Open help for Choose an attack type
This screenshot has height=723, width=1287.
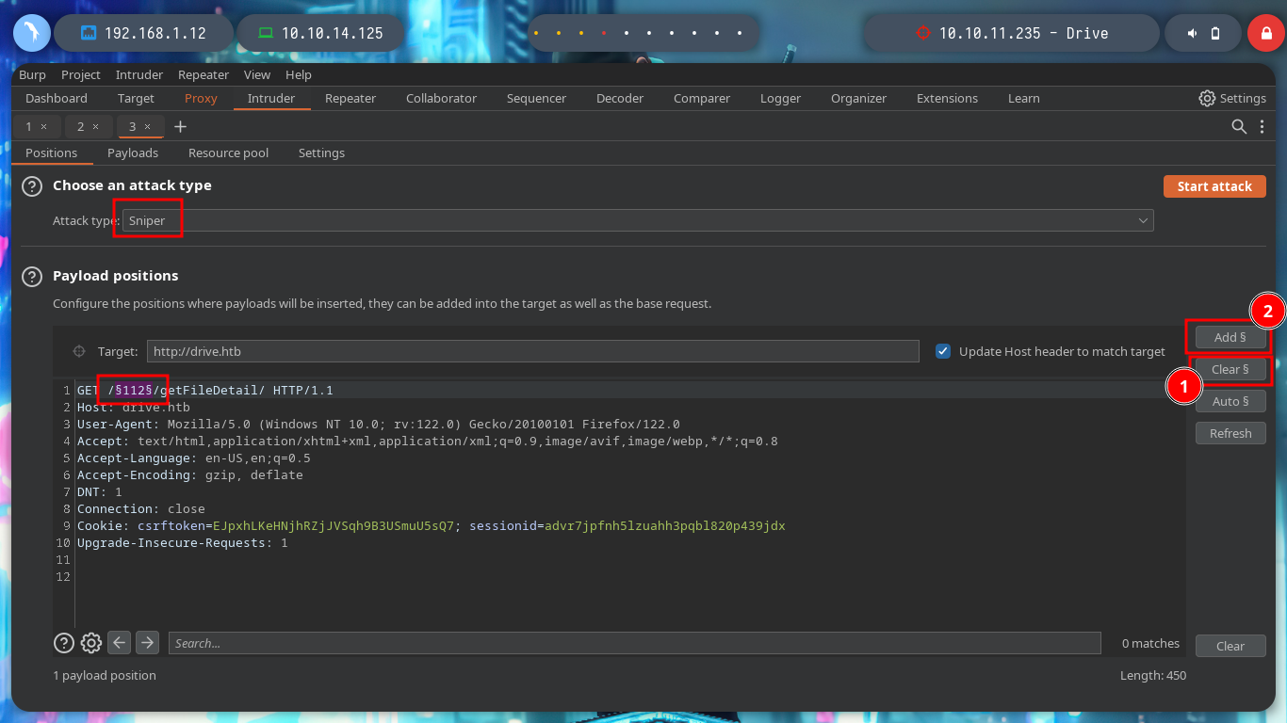pos(33,186)
